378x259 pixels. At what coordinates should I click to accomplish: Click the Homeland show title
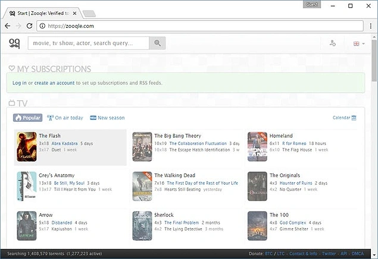point(281,136)
